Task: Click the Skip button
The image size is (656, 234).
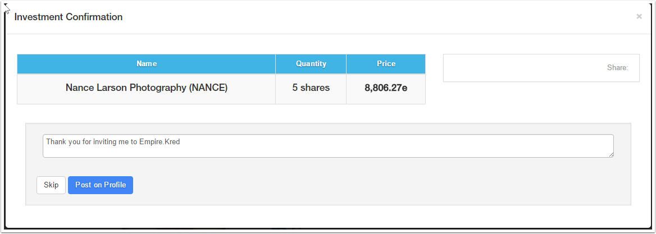Action: point(51,185)
